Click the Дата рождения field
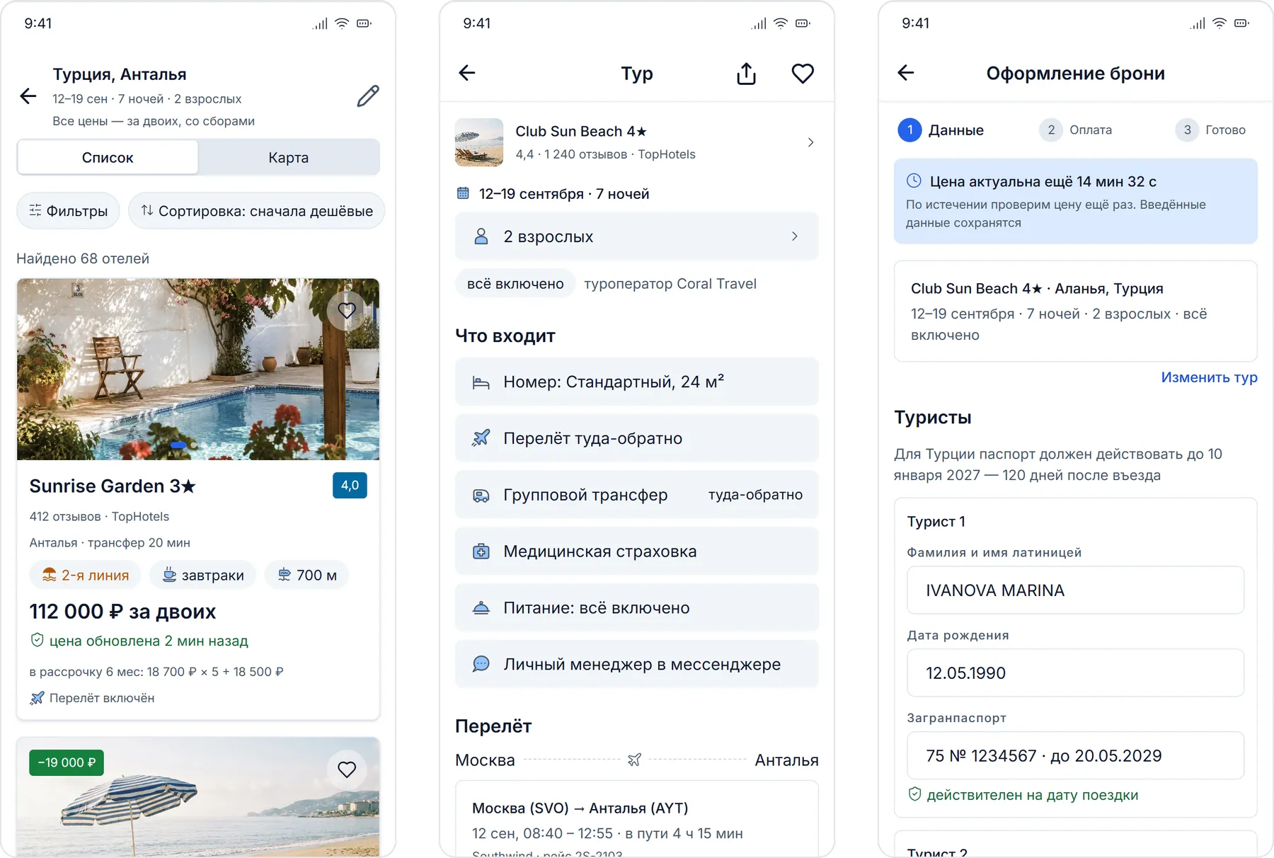This screenshot has width=1274, height=858. [x=1075, y=673]
